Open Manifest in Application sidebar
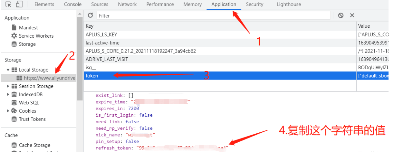 tap(28, 28)
